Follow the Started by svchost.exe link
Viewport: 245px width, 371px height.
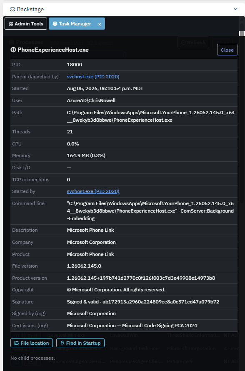tap(93, 191)
